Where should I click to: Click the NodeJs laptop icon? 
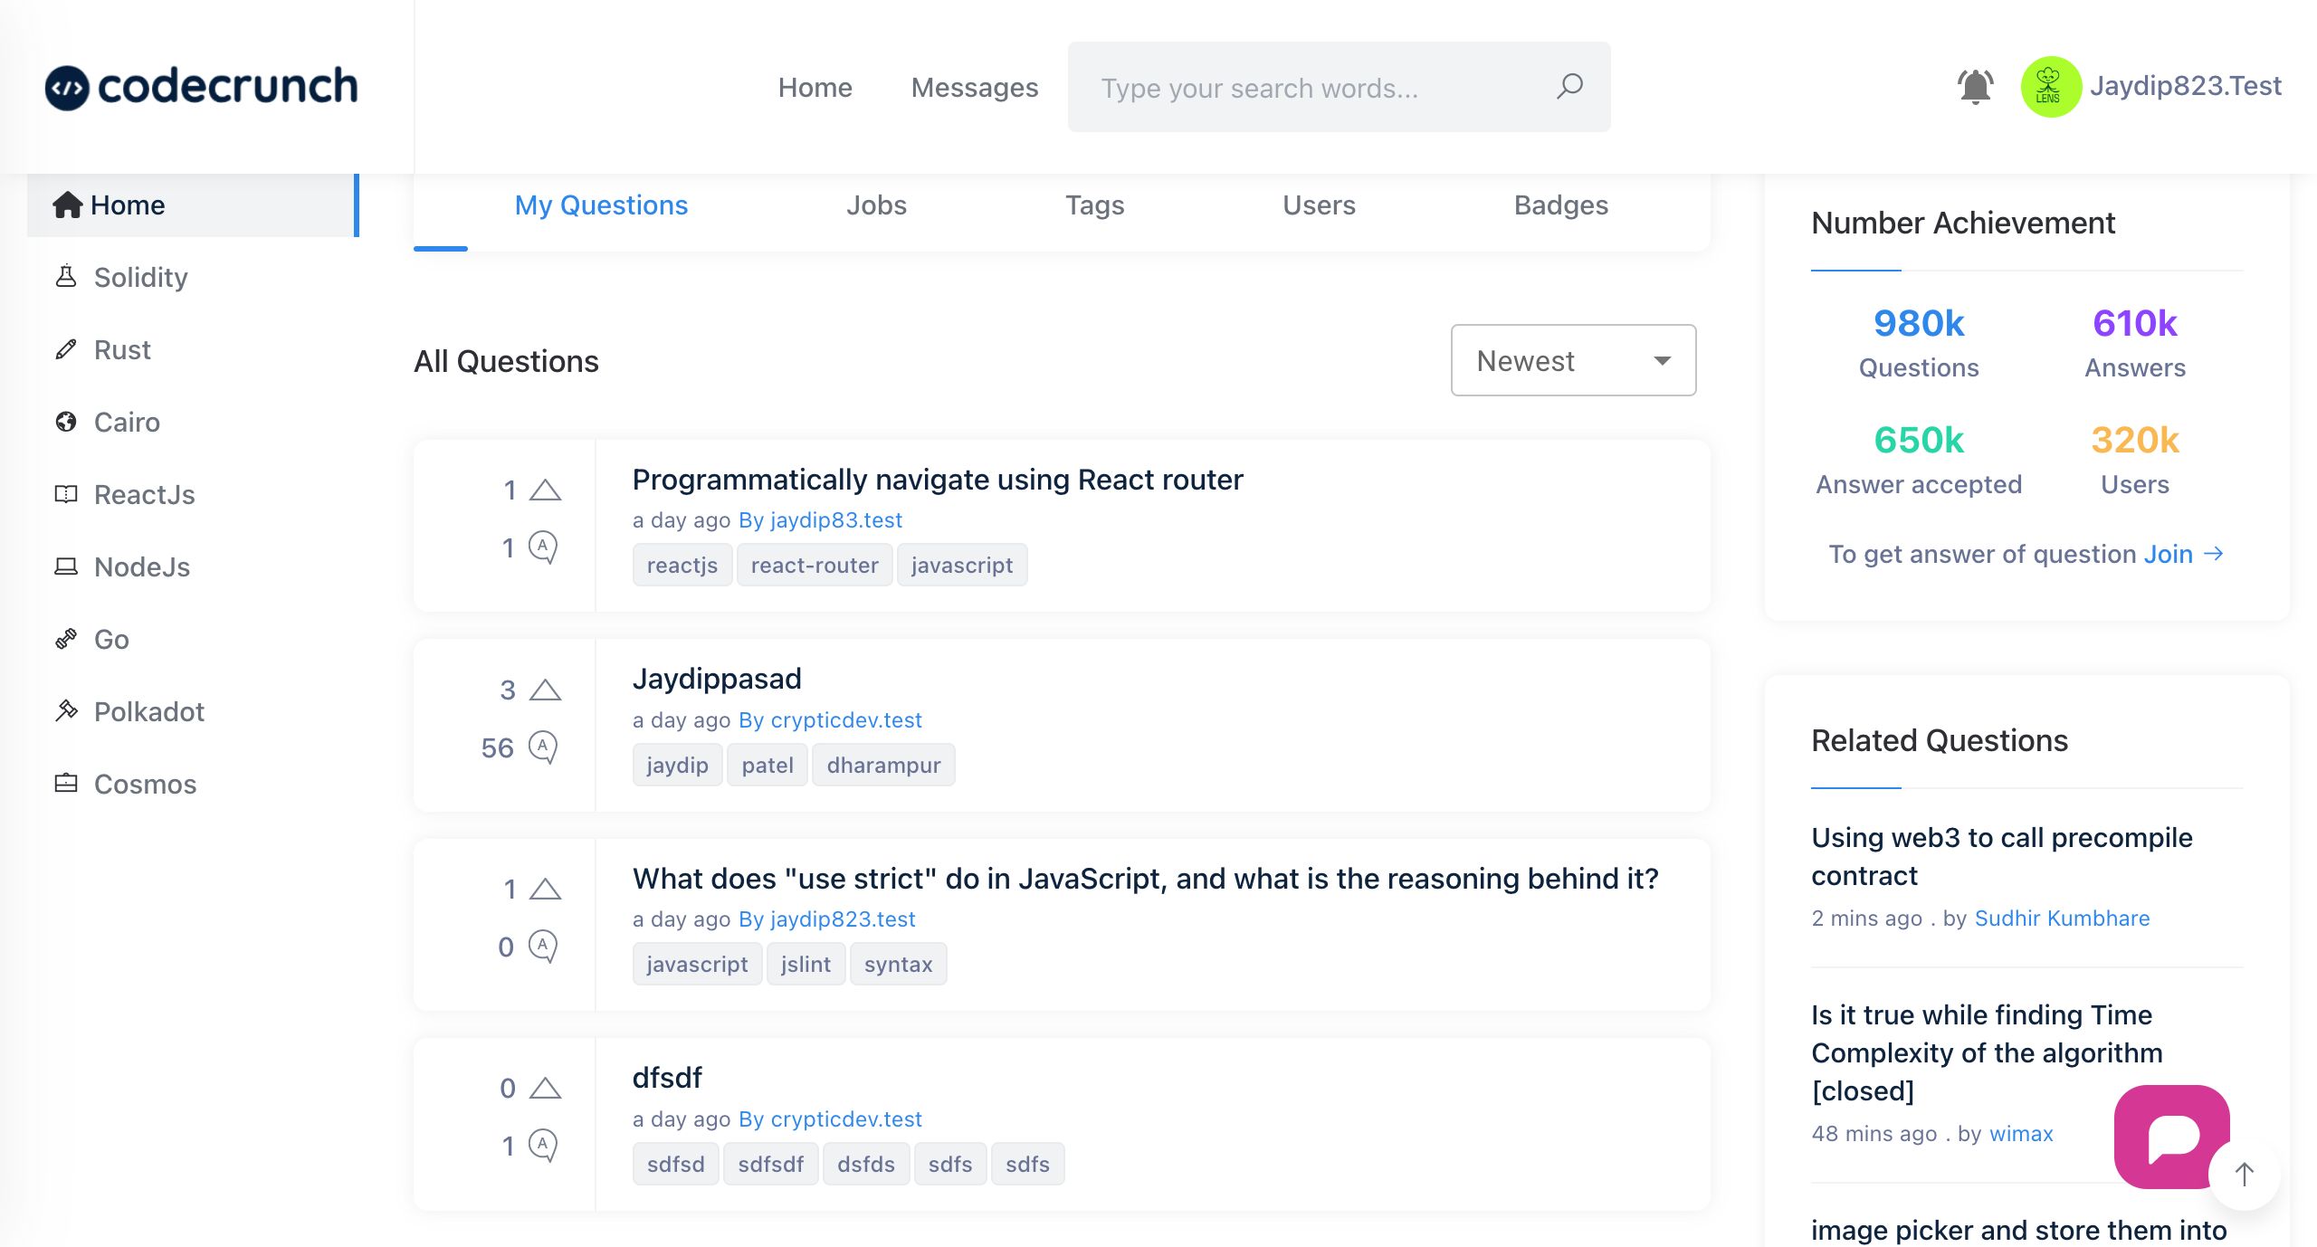click(x=66, y=566)
